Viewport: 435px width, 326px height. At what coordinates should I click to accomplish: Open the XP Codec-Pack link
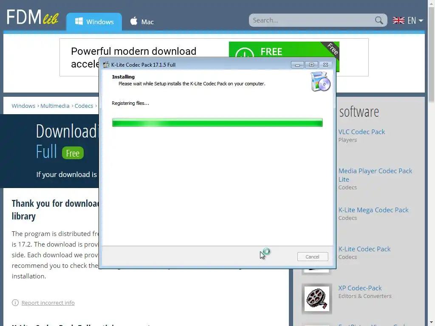pyautogui.click(x=360, y=288)
